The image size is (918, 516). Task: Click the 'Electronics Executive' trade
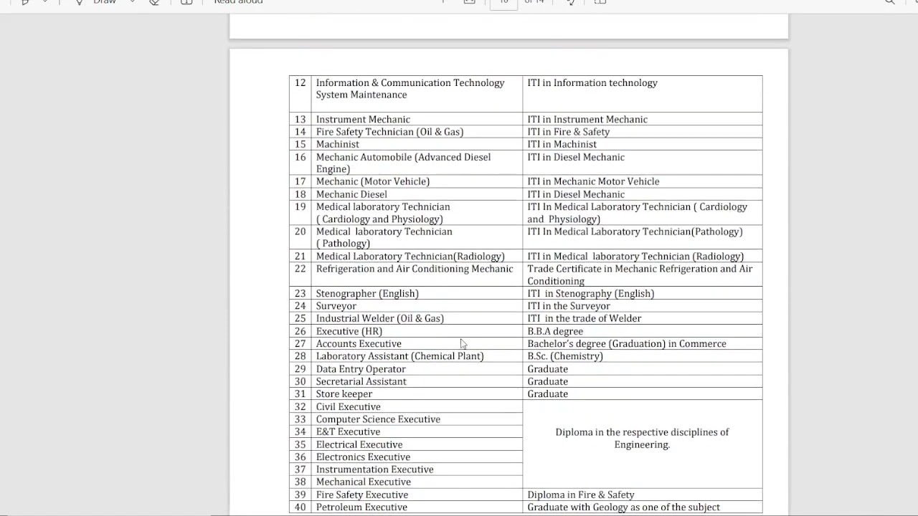click(x=363, y=457)
